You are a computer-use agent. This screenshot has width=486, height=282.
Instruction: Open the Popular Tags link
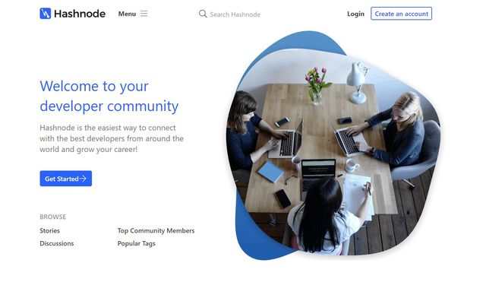tap(137, 243)
